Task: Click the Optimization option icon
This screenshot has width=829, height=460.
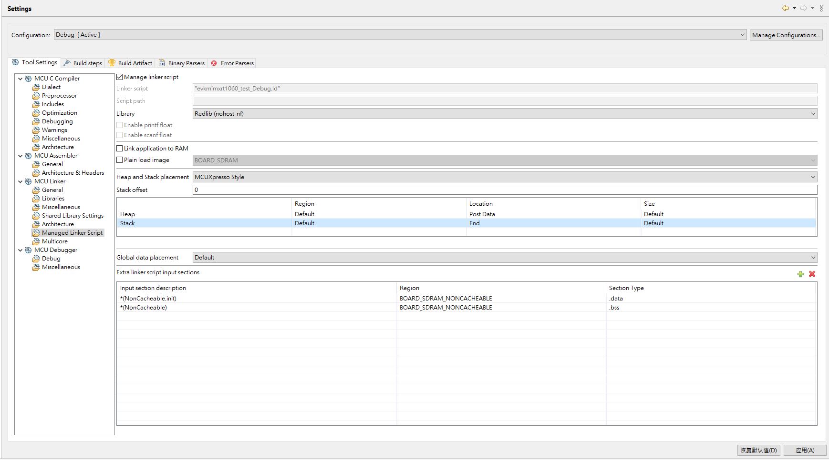Action: (x=36, y=113)
